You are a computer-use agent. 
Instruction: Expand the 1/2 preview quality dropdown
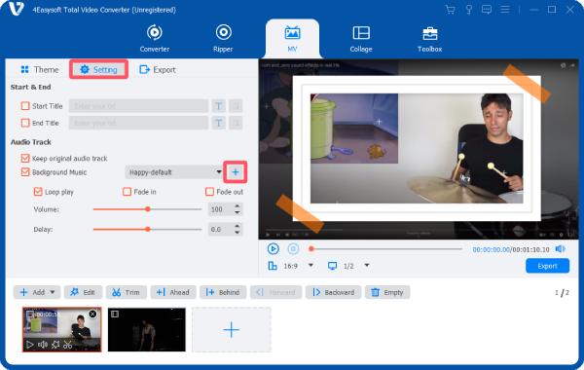[367, 265]
